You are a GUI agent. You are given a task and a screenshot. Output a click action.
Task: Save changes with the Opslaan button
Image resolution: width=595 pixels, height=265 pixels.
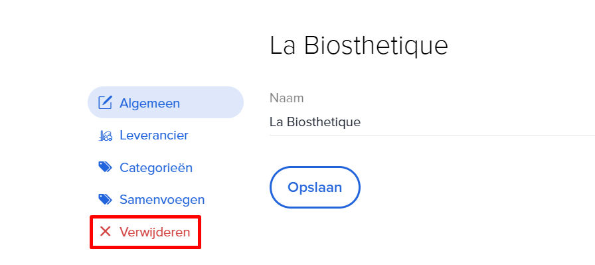315,187
